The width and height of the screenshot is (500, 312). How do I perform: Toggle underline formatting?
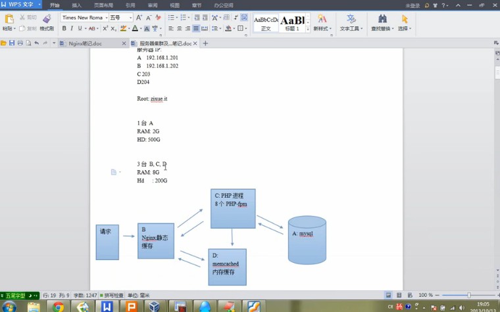pyautogui.click(x=80, y=28)
